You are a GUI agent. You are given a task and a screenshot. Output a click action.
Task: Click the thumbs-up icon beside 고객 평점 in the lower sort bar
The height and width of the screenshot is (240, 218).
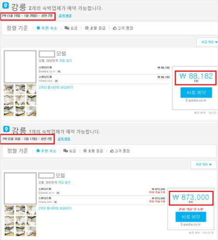click(x=112, y=151)
